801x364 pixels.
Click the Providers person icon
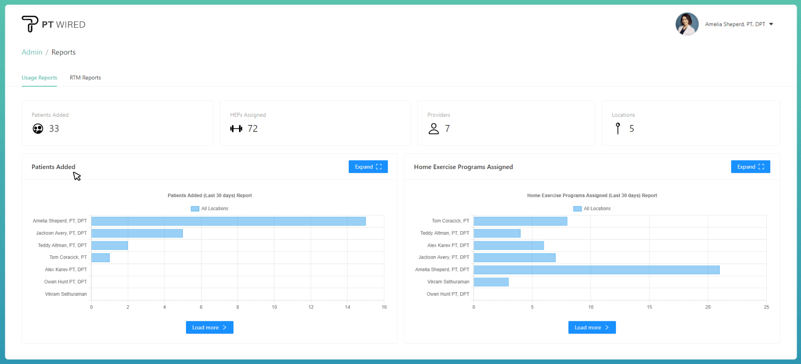click(x=434, y=129)
